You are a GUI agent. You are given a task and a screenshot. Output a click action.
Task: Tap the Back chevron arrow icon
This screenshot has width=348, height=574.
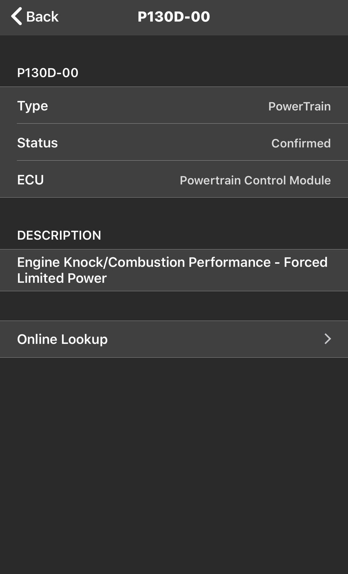click(17, 16)
